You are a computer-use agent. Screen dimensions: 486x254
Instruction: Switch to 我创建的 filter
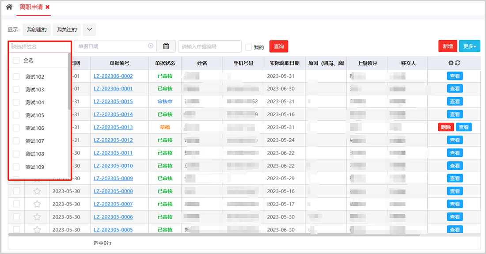pyautogui.click(x=36, y=30)
